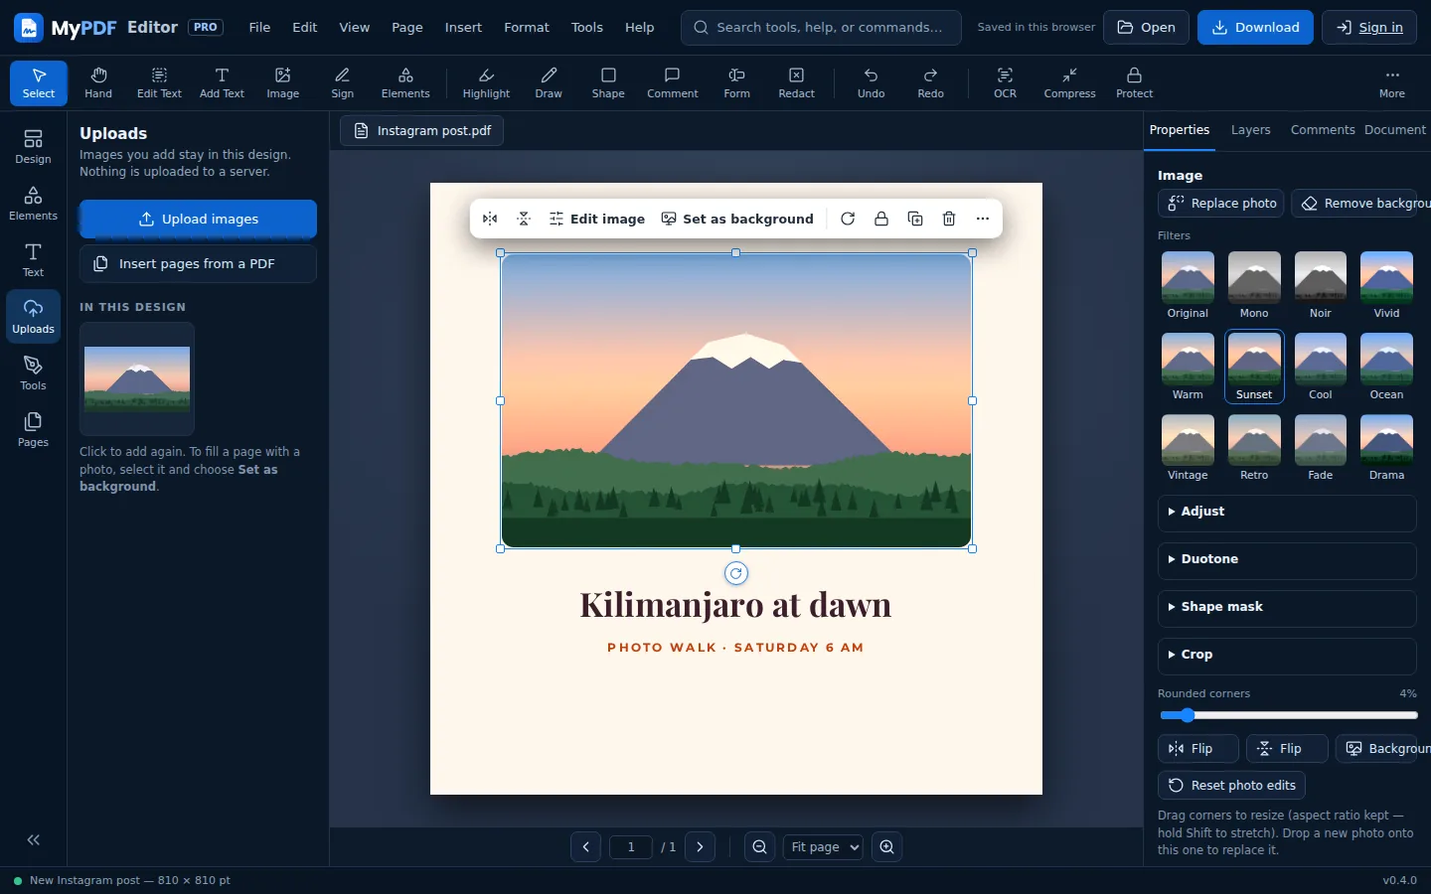This screenshot has width=1431, height=894.
Task: Select the Sign tool
Action: pyautogui.click(x=343, y=83)
